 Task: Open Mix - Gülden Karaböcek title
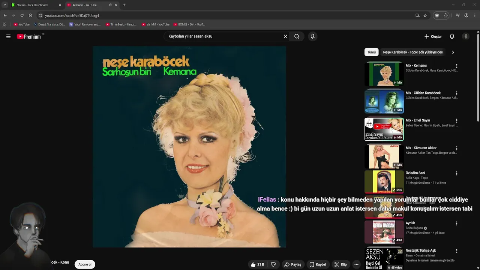423,93
